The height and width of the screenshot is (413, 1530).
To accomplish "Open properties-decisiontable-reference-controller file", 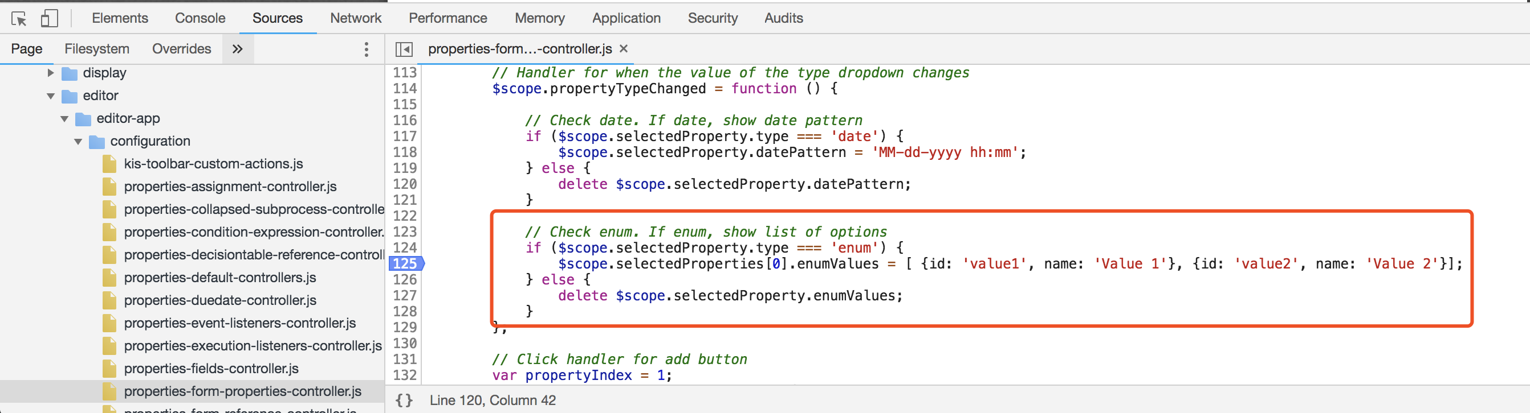I will [x=254, y=255].
